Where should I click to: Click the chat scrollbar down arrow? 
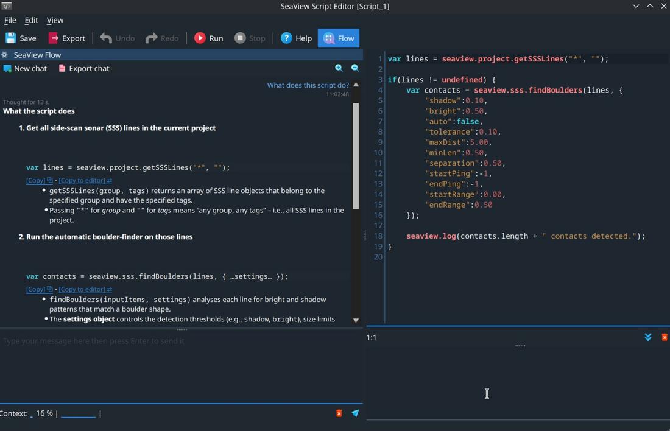(x=356, y=320)
